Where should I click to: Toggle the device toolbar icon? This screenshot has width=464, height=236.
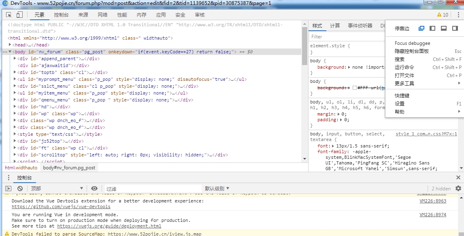tap(19, 15)
